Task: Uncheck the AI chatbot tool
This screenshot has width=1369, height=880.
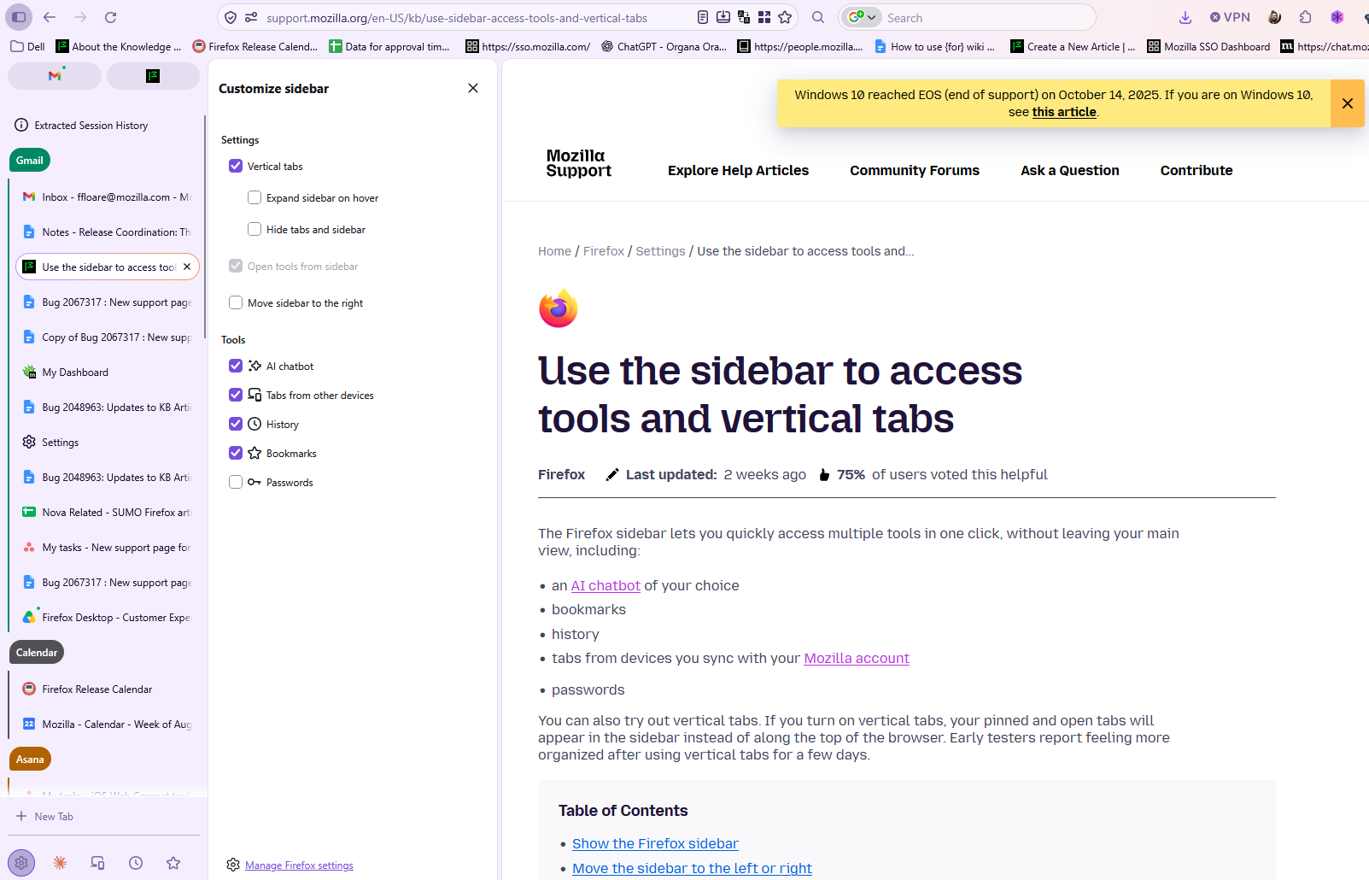Action: (x=236, y=366)
